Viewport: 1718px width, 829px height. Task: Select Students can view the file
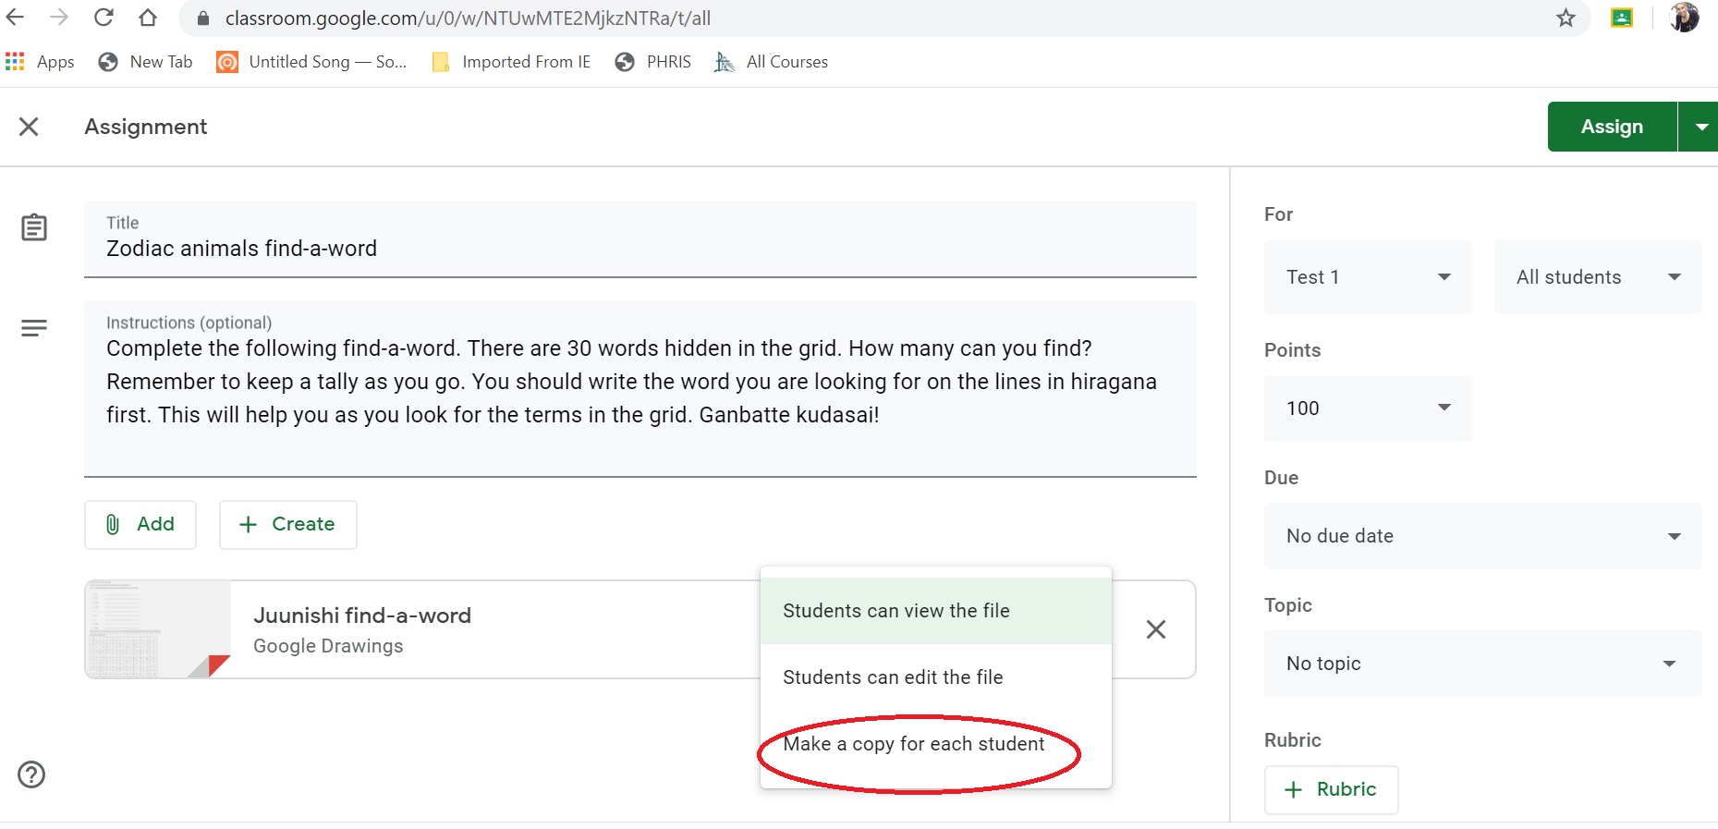click(x=935, y=611)
